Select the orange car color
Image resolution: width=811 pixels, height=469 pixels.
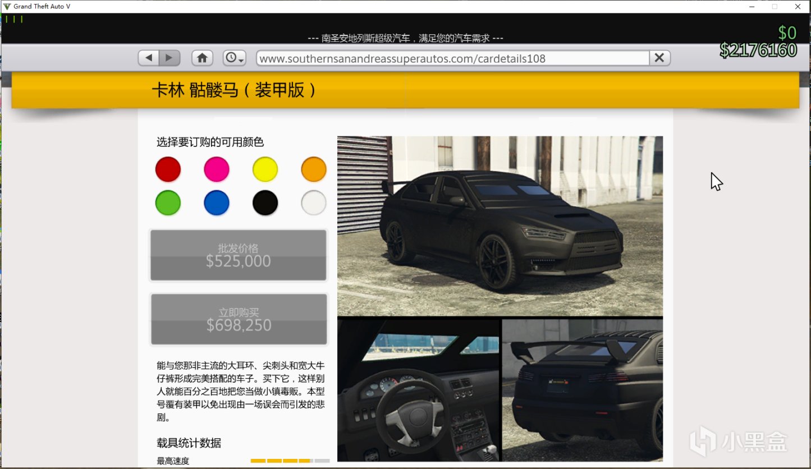[x=314, y=169]
